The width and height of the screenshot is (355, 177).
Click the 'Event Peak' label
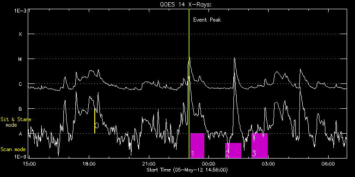207,20
